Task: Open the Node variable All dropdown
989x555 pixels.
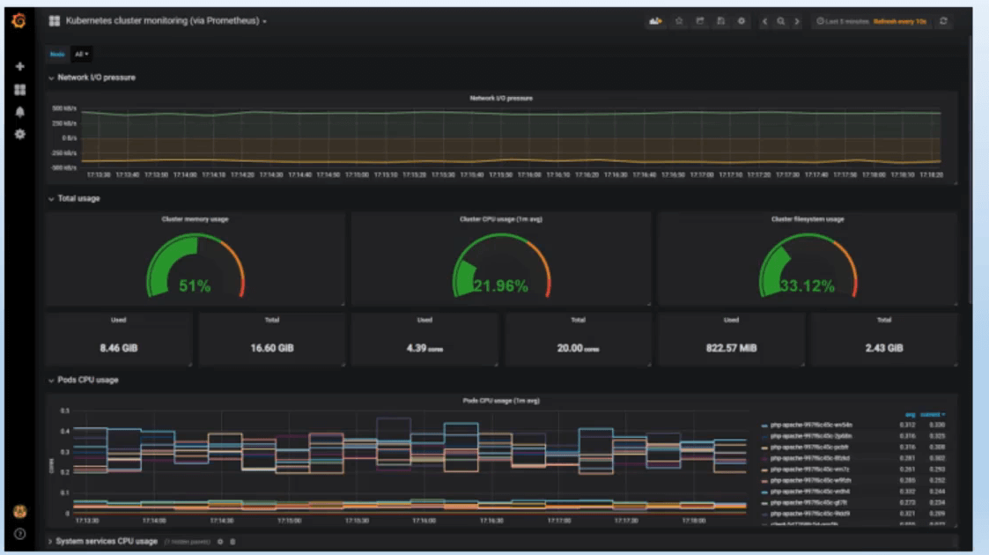Action: click(81, 55)
